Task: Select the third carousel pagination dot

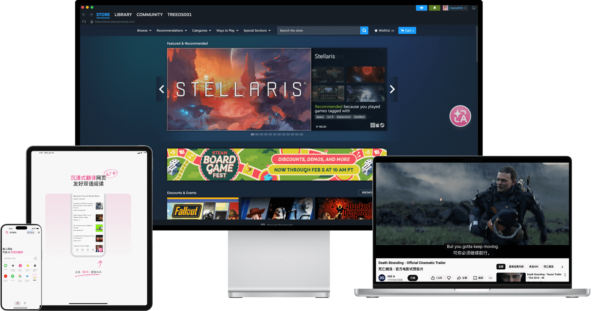Action: 261,135
